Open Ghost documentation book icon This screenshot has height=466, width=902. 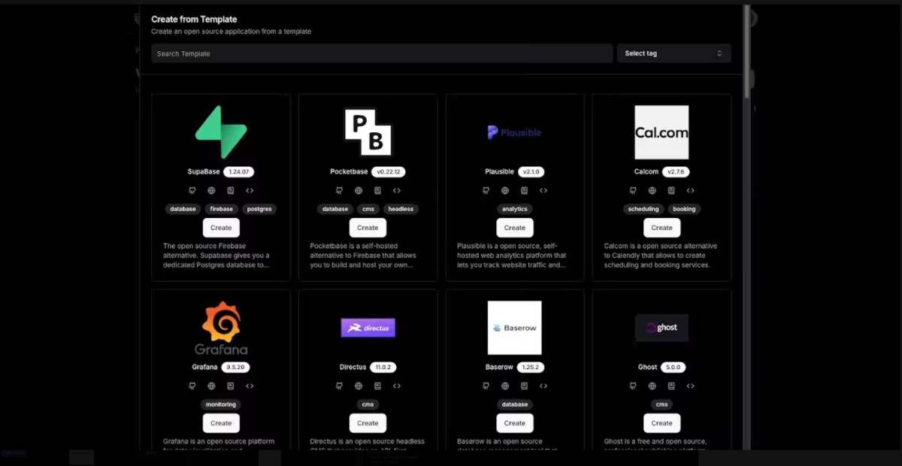pyautogui.click(x=671, y=386)
